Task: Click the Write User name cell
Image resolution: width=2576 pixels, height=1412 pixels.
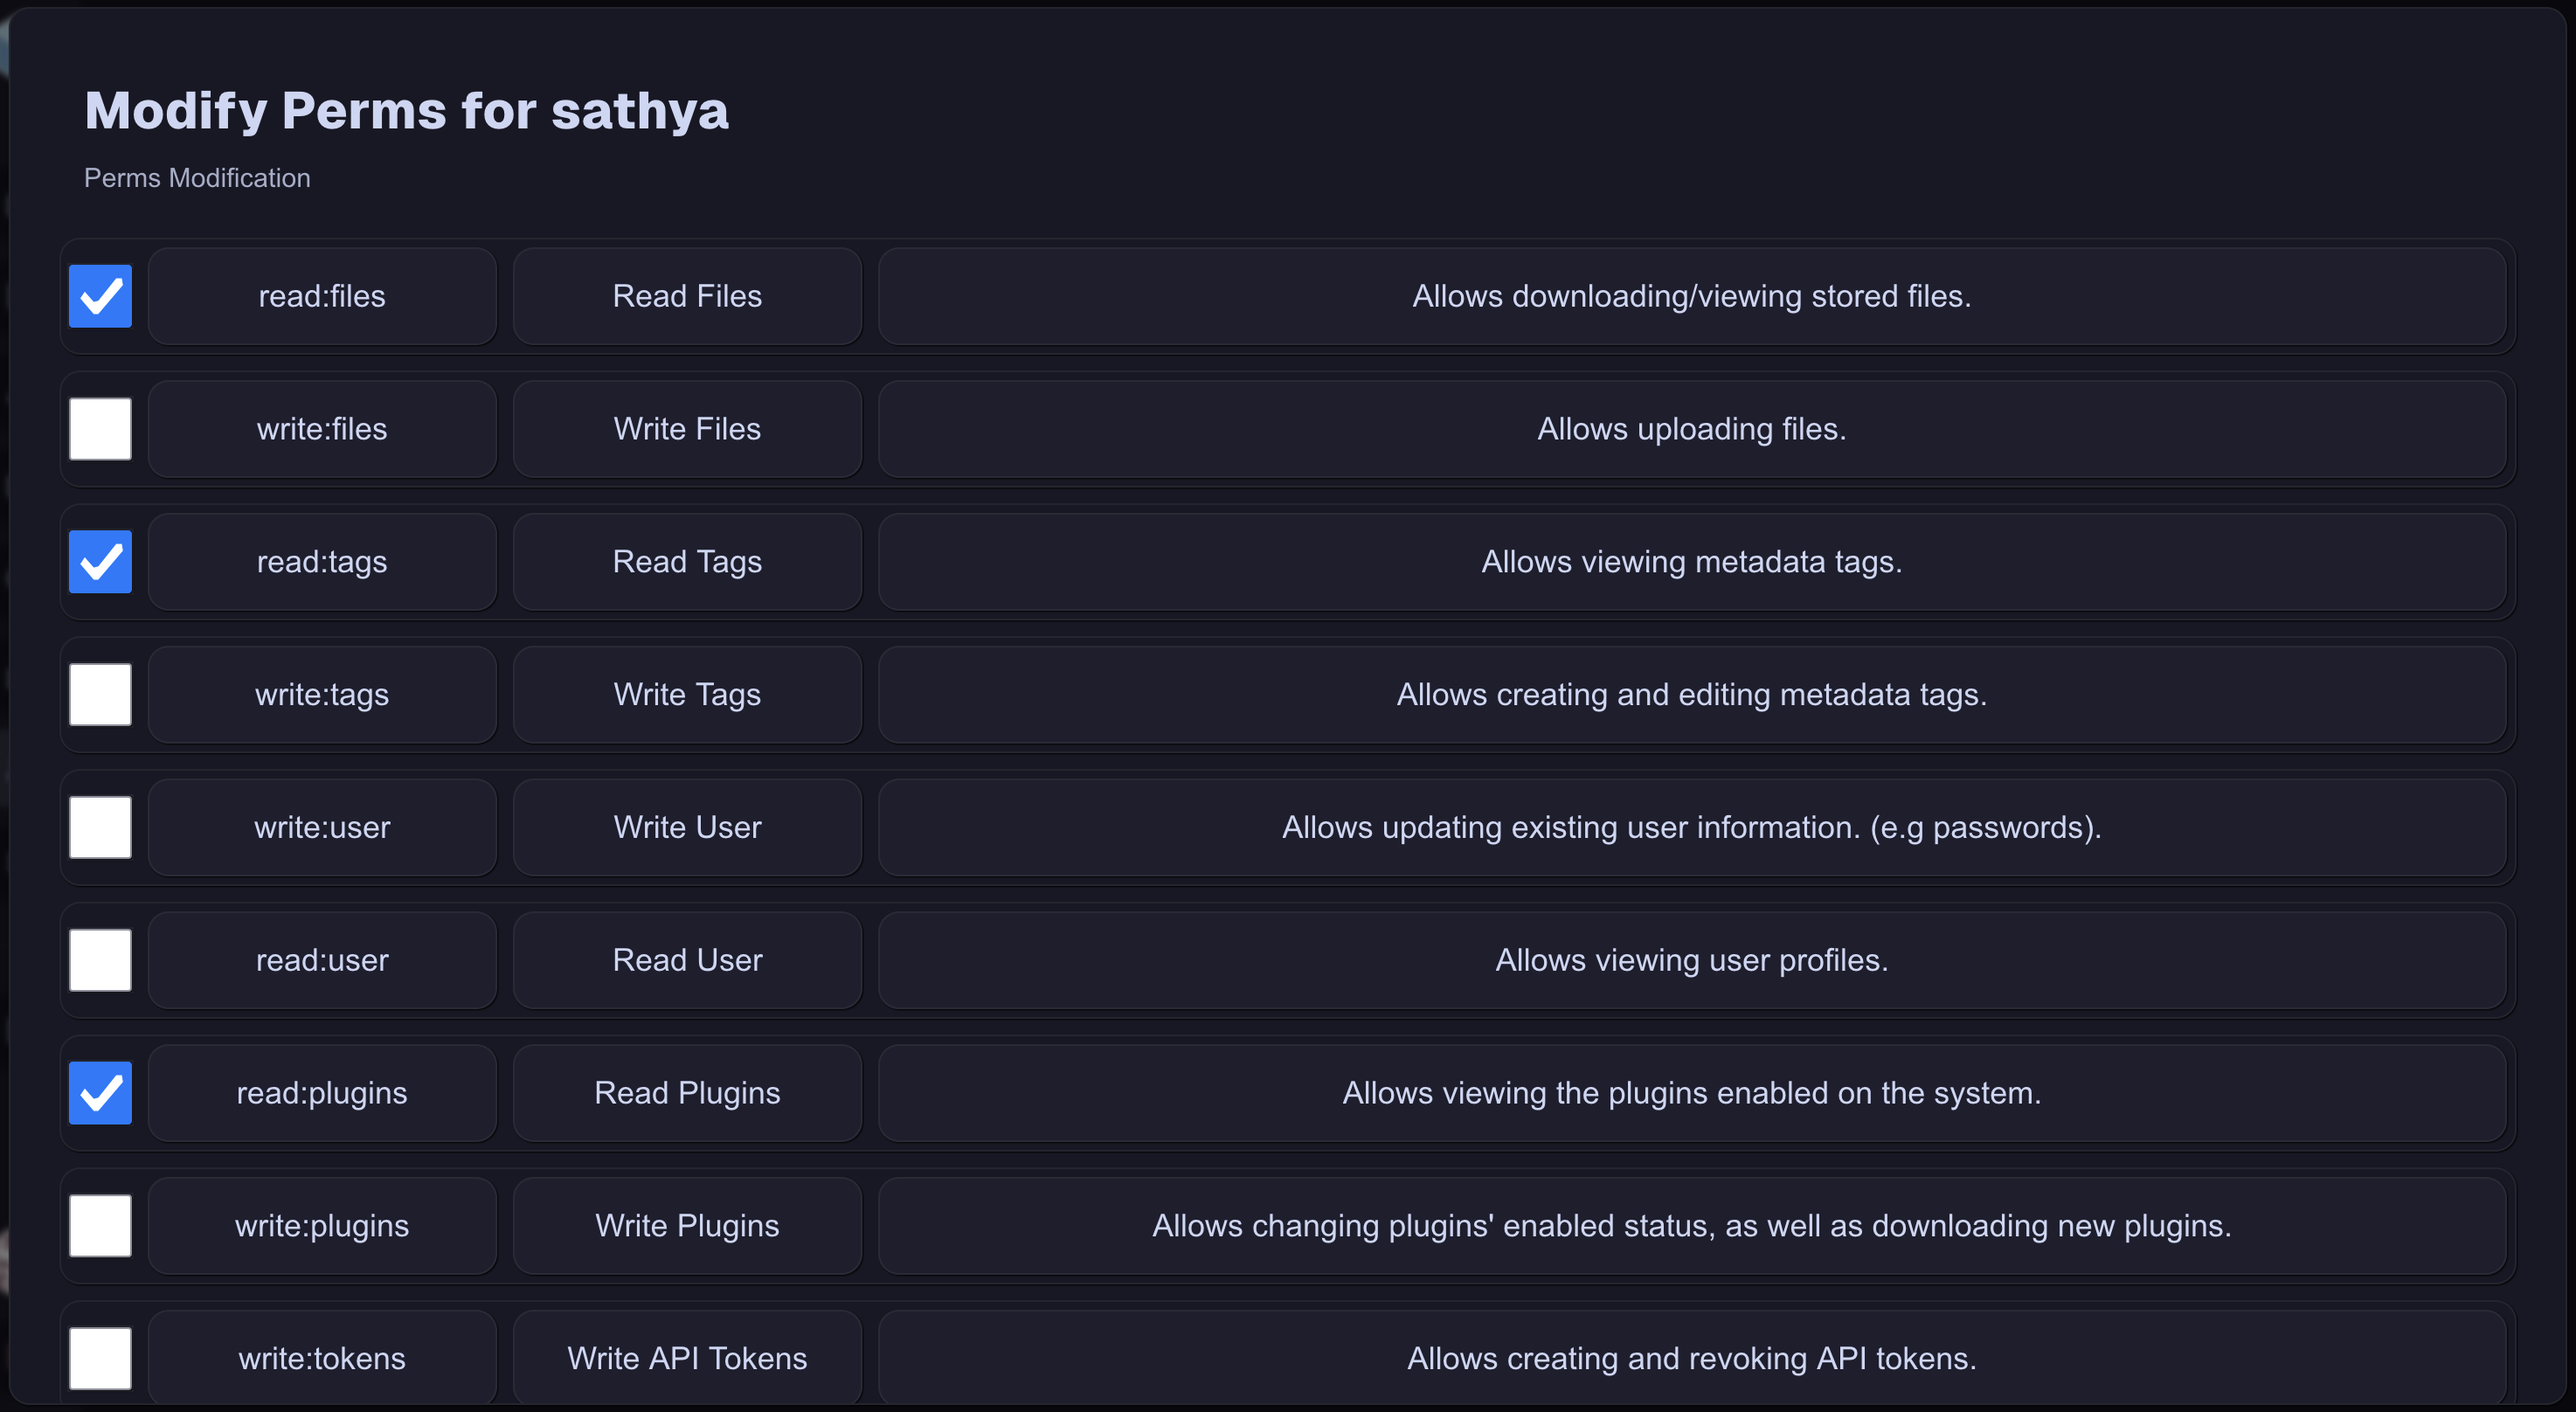Action: pyautogui.click(x=687, y=827)
